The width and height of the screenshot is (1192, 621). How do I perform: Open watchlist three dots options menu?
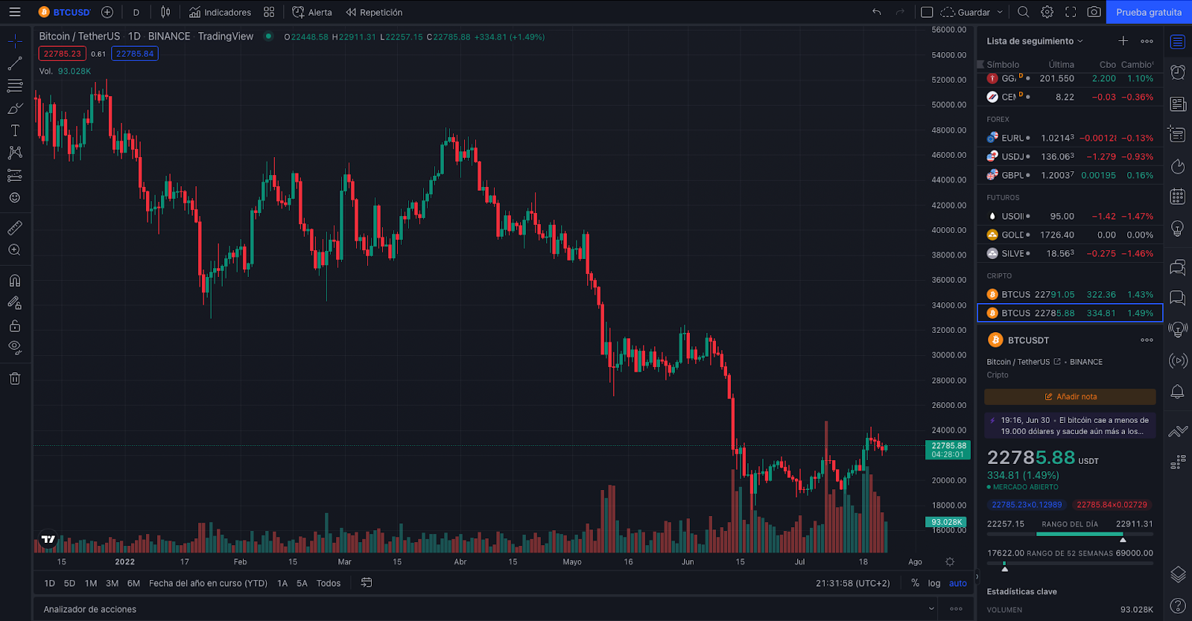click(1147, 41)
